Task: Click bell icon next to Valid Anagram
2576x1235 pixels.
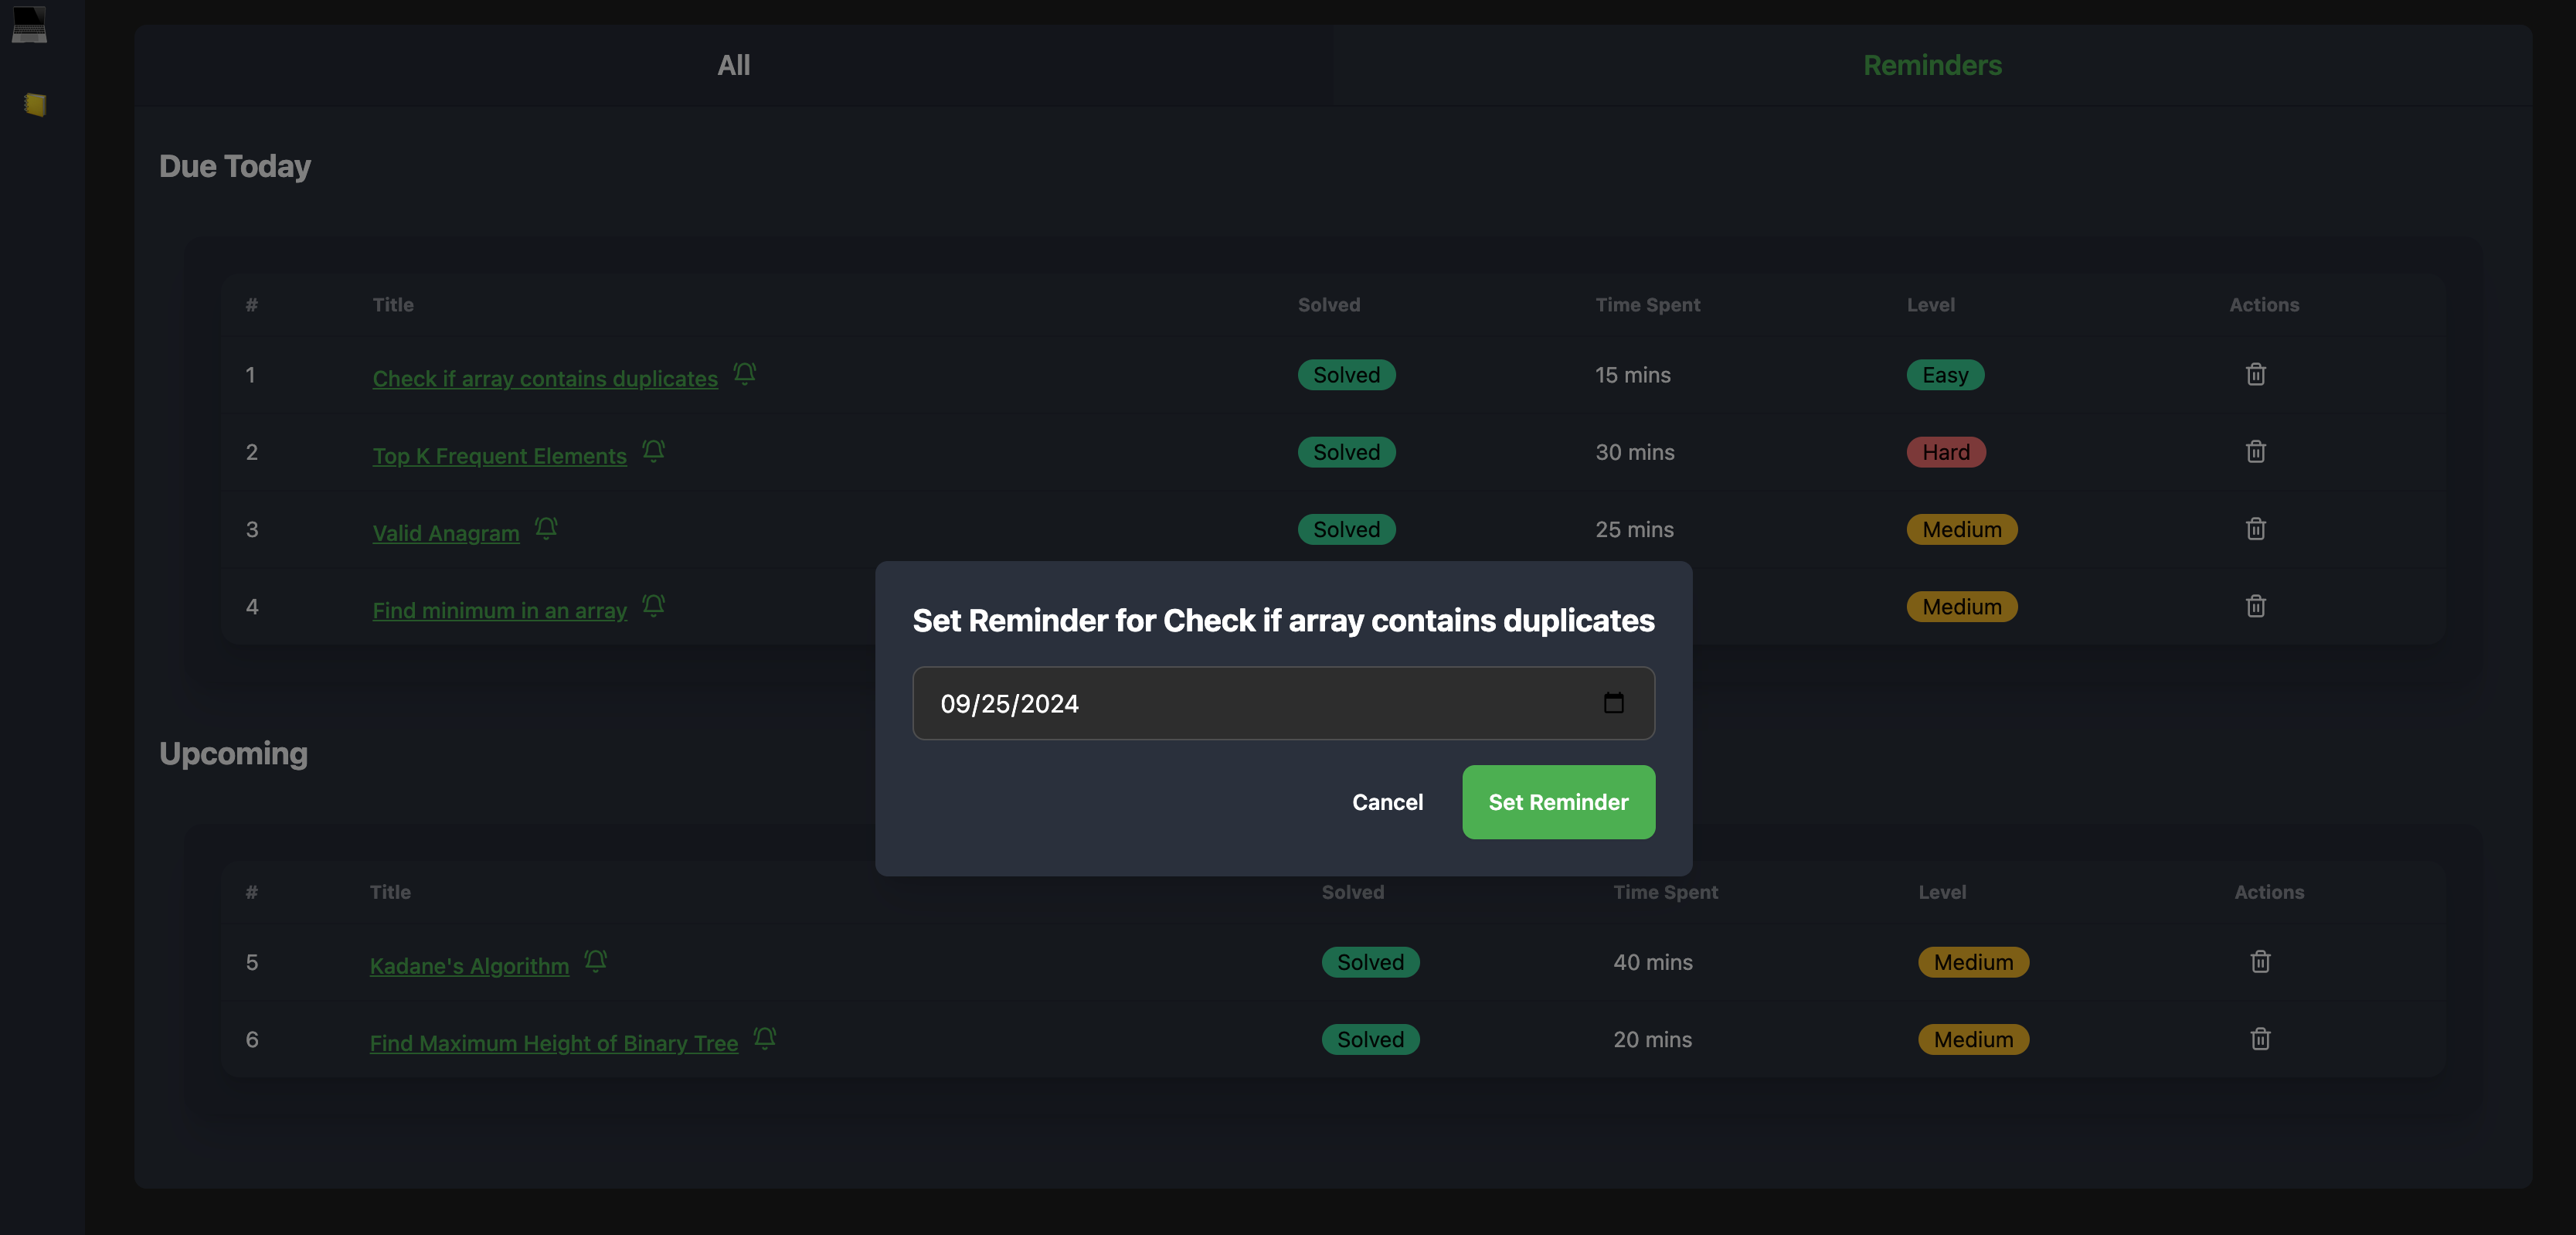Action: point(546,528)
